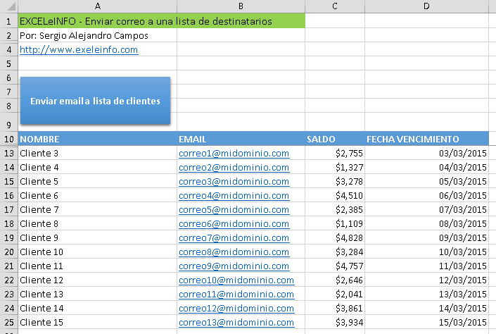This screenshot has height=334, width=496.
Task: Select column D header
Action: coord(426,6)
